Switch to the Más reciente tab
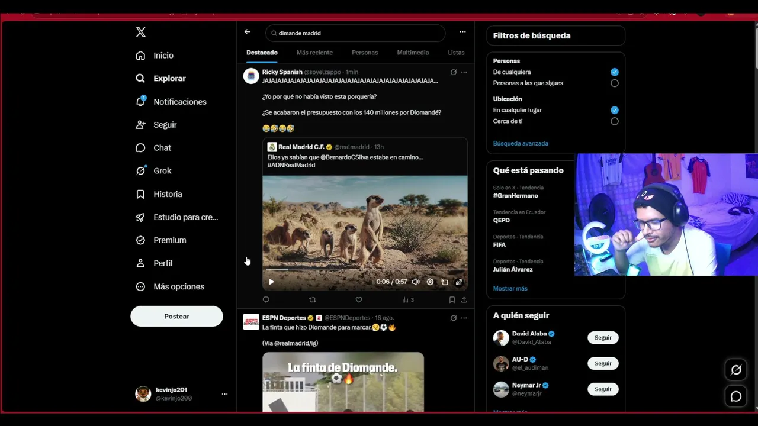Screen dimensions: 758x426 tap(314, 53)
